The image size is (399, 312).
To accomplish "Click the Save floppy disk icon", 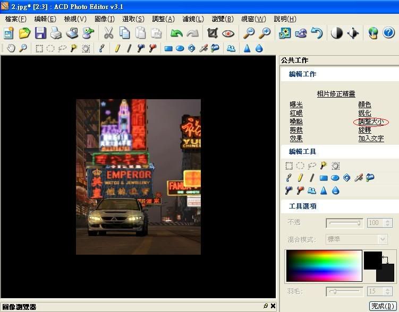I will (41, 33).
